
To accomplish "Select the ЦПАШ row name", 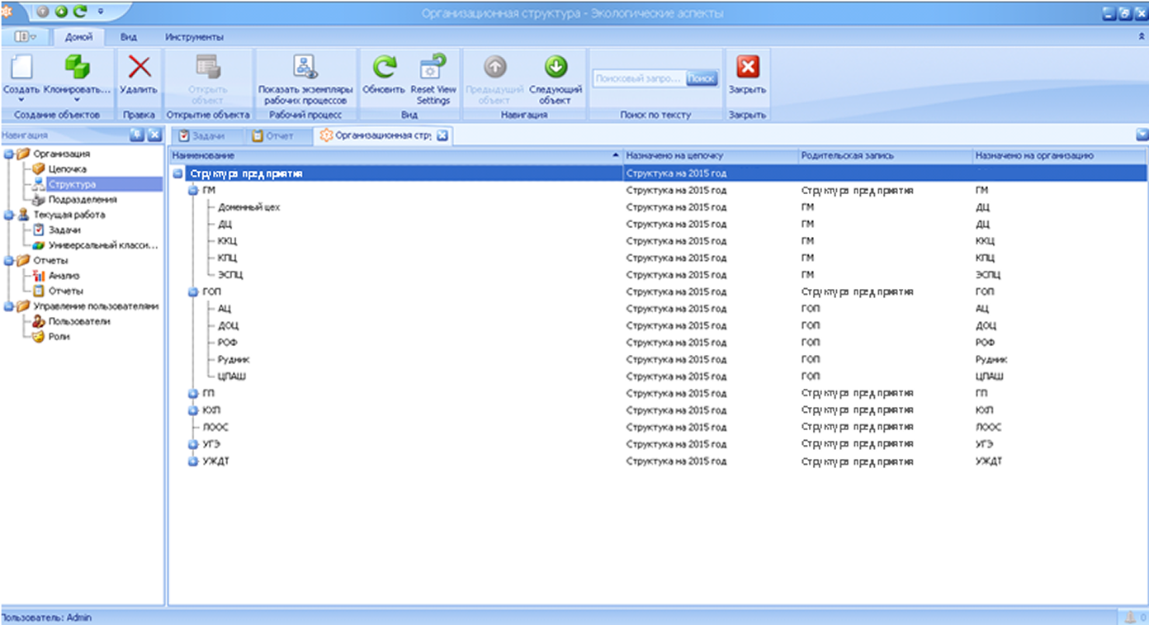I will [232, 376].
